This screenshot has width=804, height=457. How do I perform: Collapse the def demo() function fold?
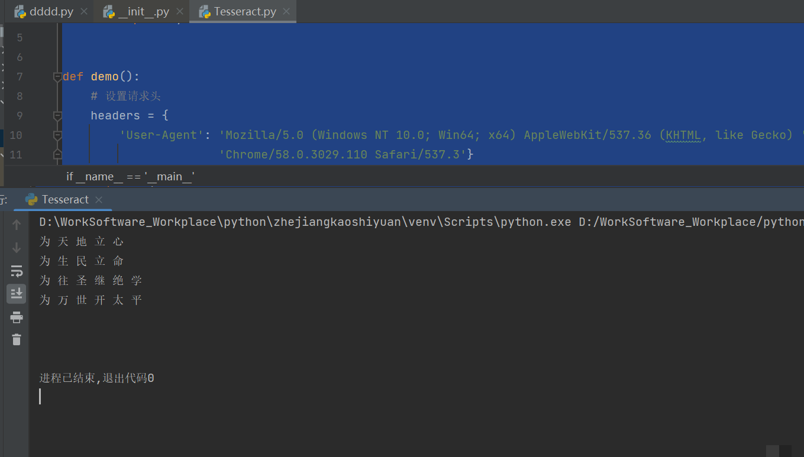pos(57,77)
